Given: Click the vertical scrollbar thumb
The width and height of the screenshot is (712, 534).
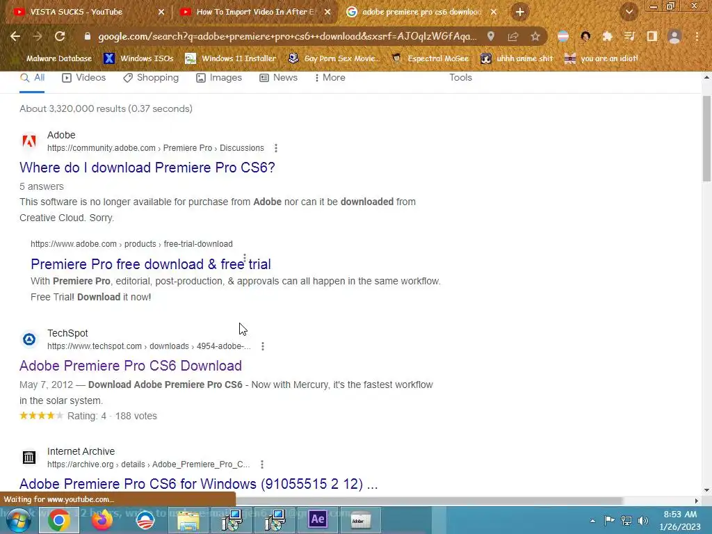Looking at the screenshot, I should pyautogui.click(x=706, y=138).
